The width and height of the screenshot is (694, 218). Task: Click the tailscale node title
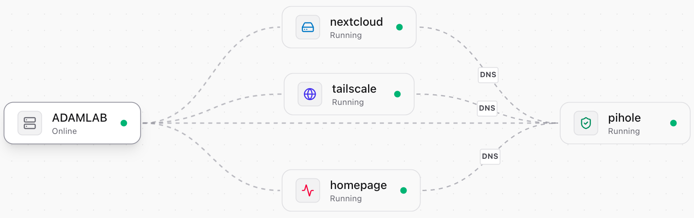[x=354, y=89]
